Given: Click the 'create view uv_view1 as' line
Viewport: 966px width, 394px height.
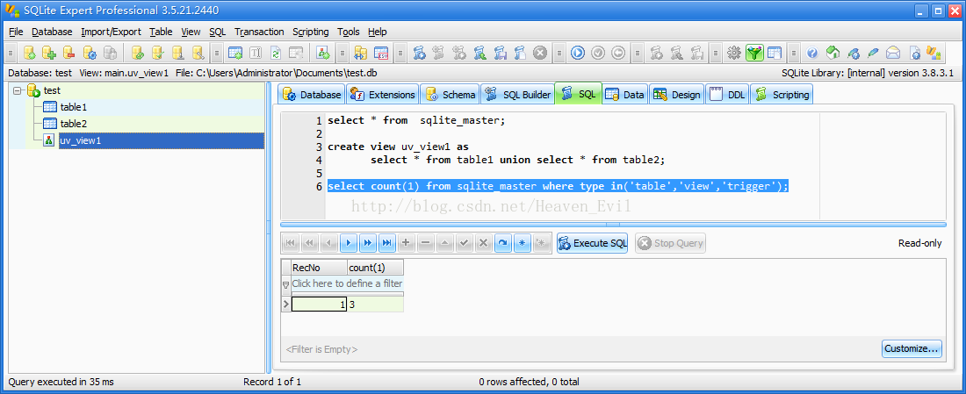Looking at the screenshot, I should coord(398,147).
